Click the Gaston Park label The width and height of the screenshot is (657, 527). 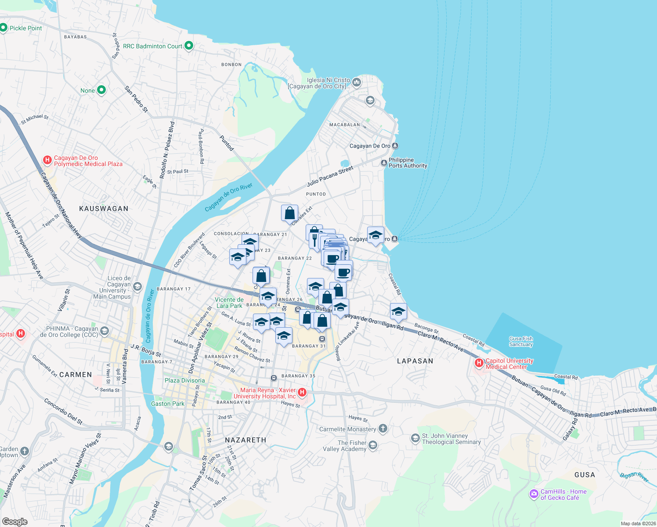168,404
